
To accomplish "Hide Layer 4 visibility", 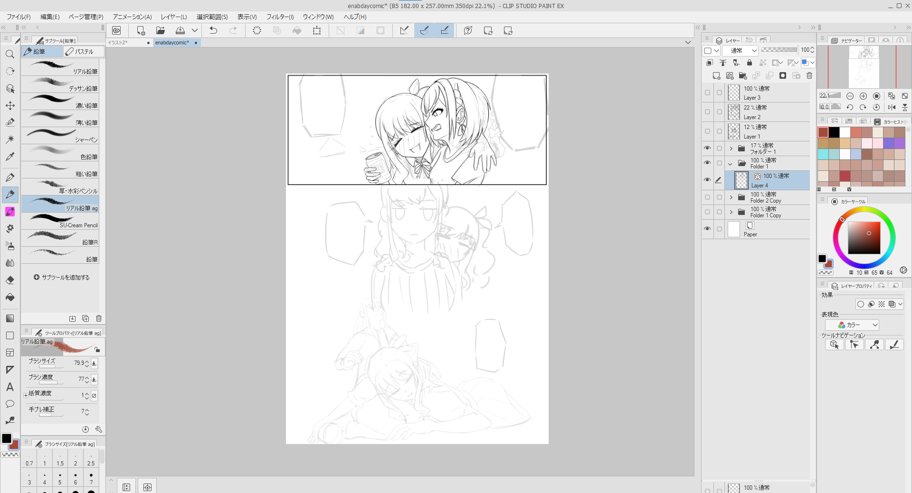I will click(x=707, y=180).
